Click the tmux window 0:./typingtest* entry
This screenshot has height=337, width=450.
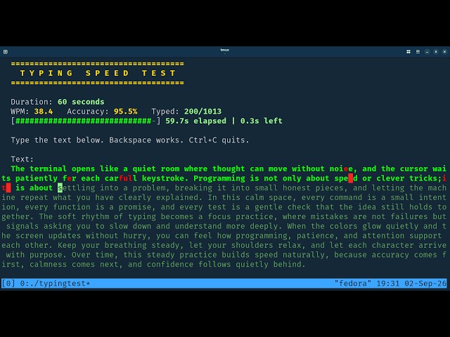coord(55,284)
